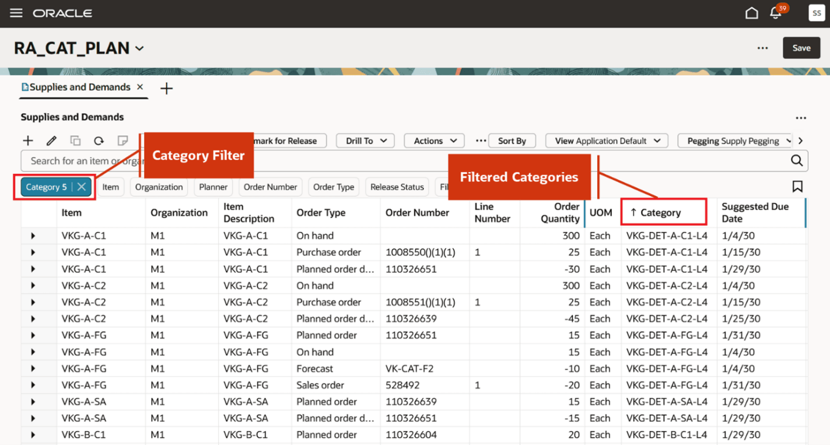
Task: Select the due date 1/25/30 cell
Action: tap(761, 319)
